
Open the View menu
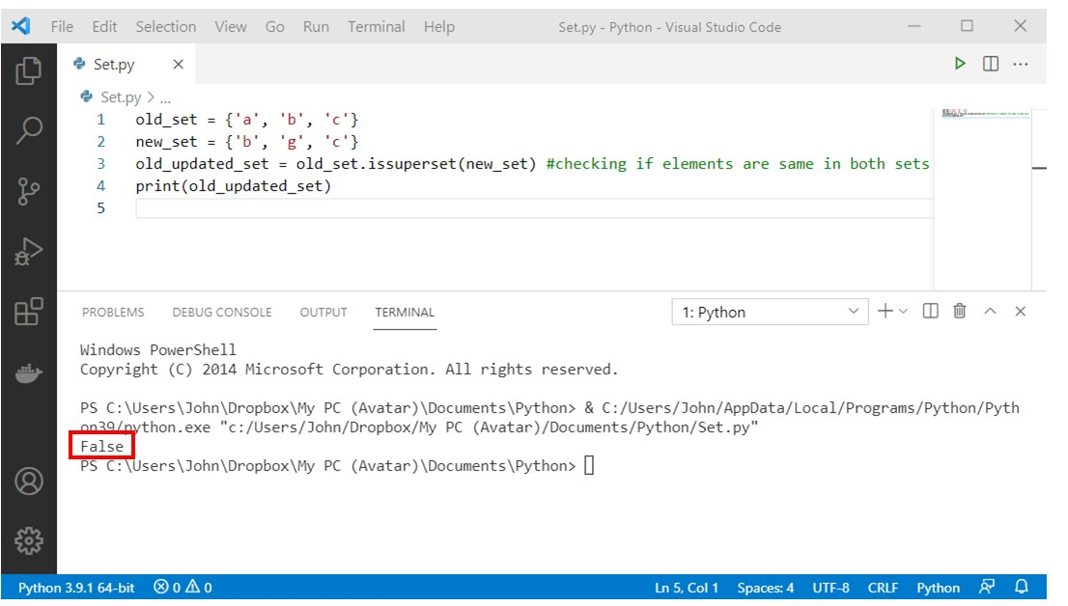pyautogui.click(x=231, y=27)
